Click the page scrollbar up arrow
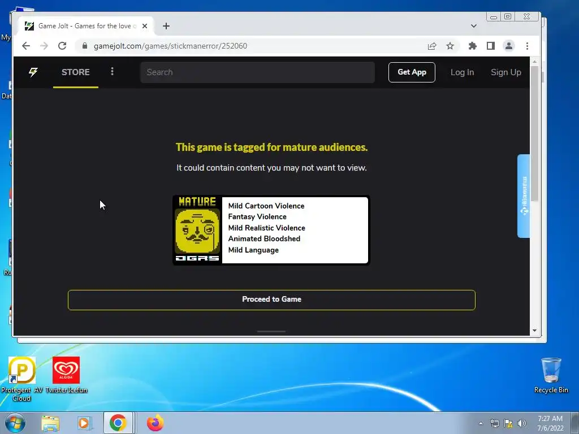579x434 pixels. click(x=534, y=61)
